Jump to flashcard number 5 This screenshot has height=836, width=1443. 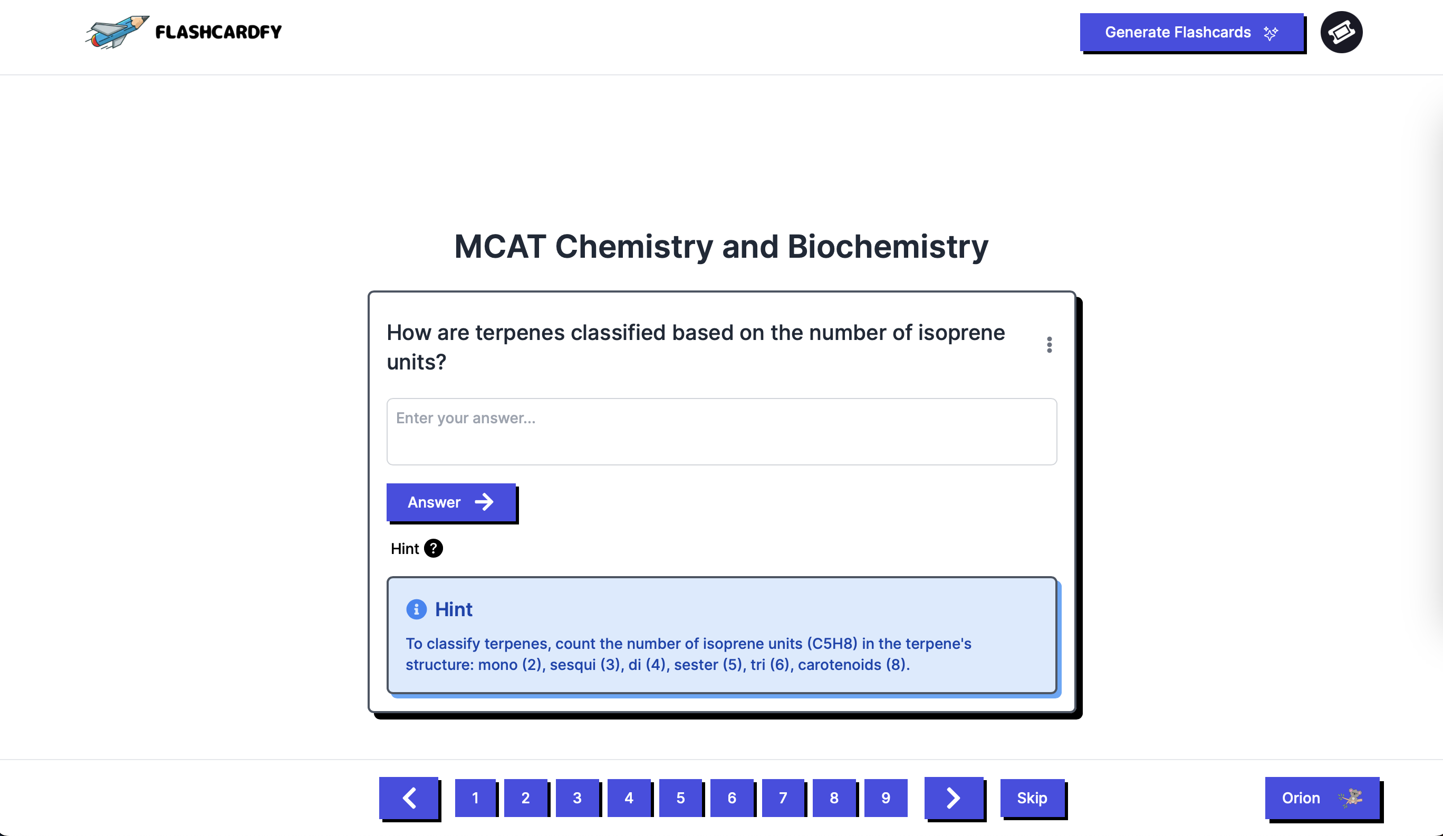point(680,798)
